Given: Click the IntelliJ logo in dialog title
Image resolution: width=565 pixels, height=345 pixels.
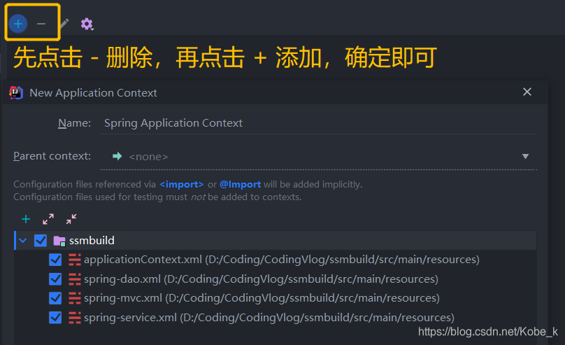Looking at the screenshot, I should [16, 92].
